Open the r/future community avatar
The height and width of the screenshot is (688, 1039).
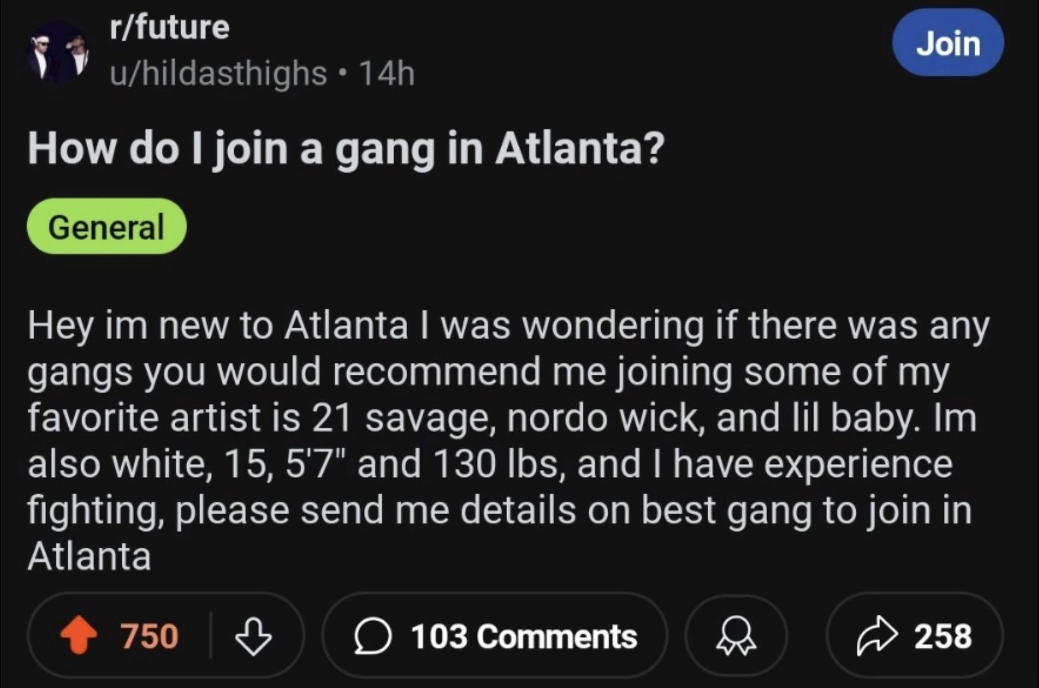point(59,52)
